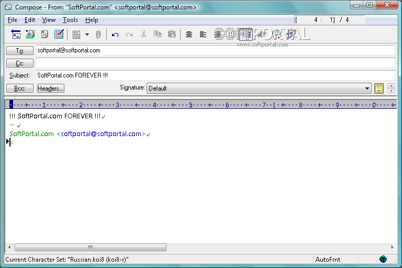Click the scroll-right arrow

click(x=392, y=247)
